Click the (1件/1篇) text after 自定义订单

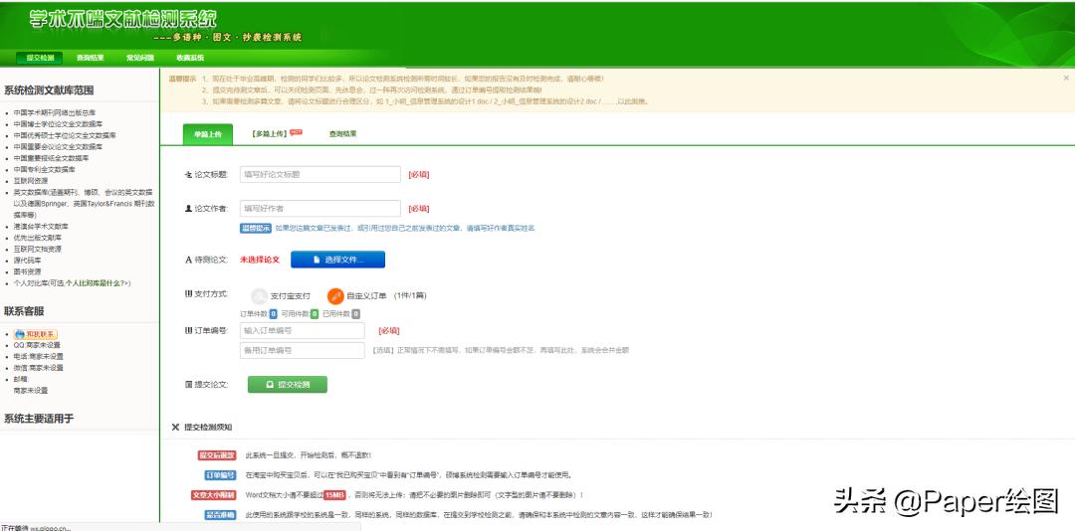(x=410, y=296)
